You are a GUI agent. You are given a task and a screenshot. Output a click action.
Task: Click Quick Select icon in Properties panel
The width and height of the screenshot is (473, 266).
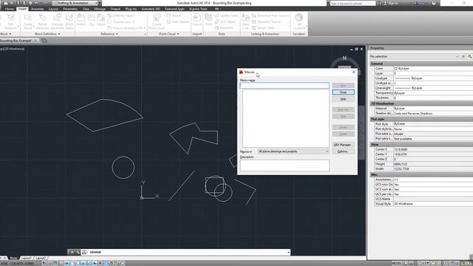(469, 56)
